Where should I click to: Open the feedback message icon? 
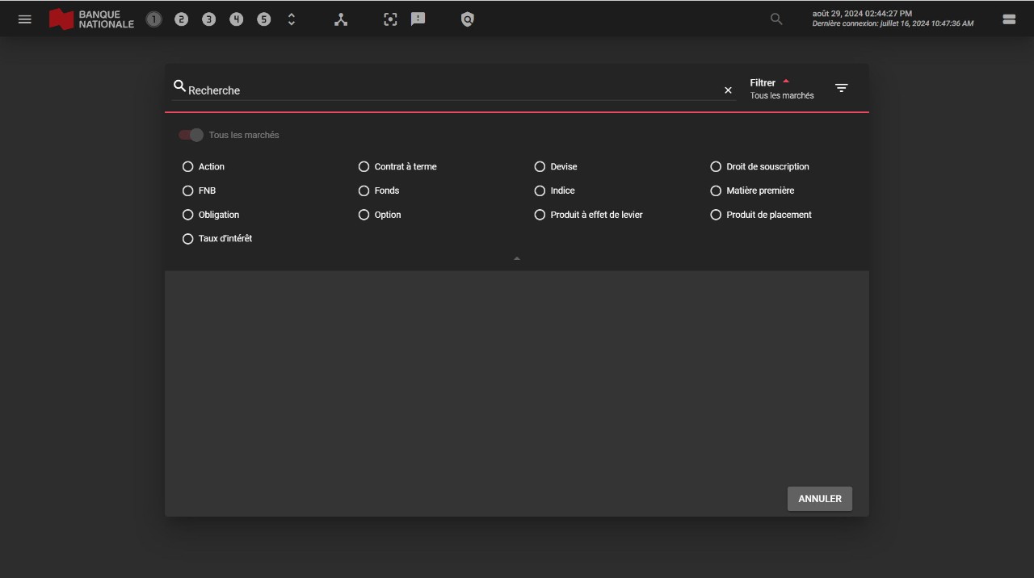418,19
